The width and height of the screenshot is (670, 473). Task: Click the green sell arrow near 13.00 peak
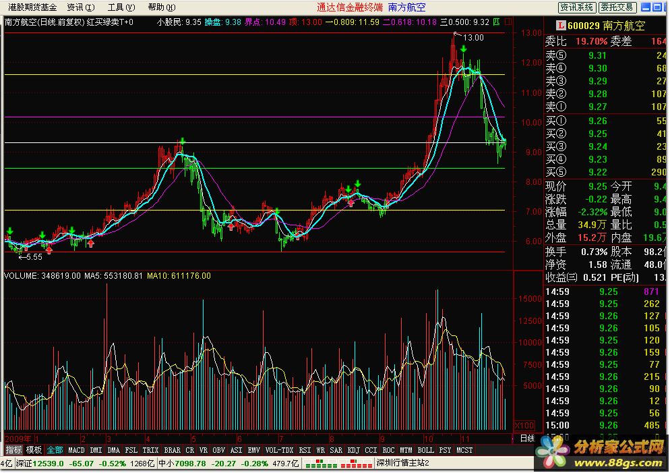coord(463,50)
